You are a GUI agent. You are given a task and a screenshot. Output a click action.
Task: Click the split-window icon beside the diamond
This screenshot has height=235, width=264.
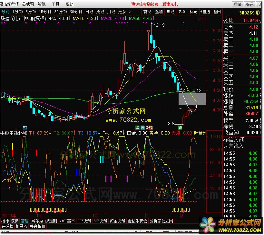[204, 18]
